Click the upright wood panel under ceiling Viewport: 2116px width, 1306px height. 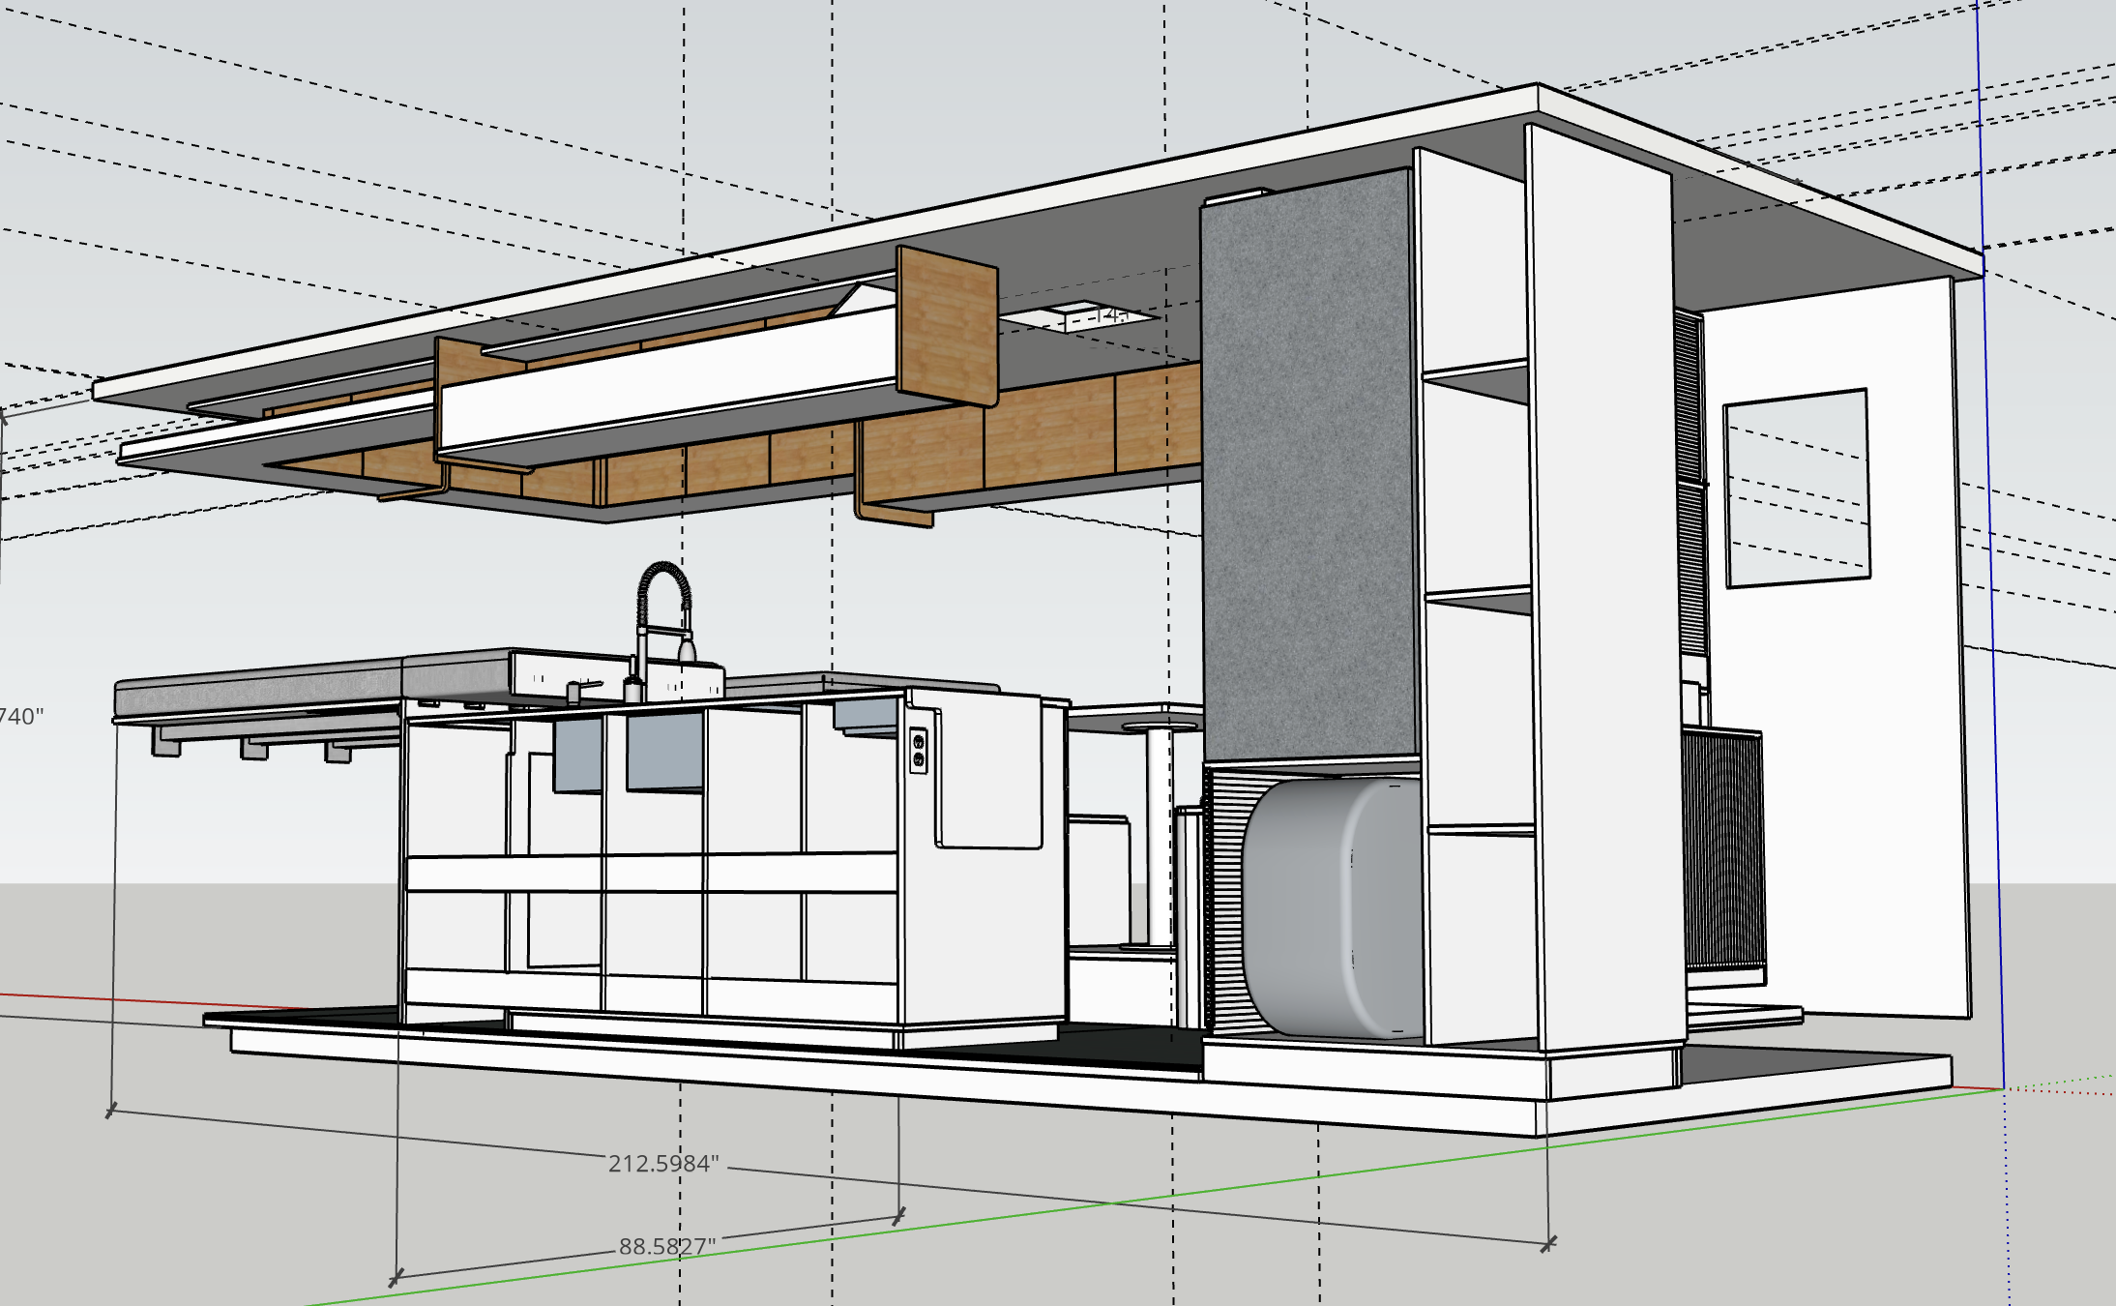tap(948, 324)
